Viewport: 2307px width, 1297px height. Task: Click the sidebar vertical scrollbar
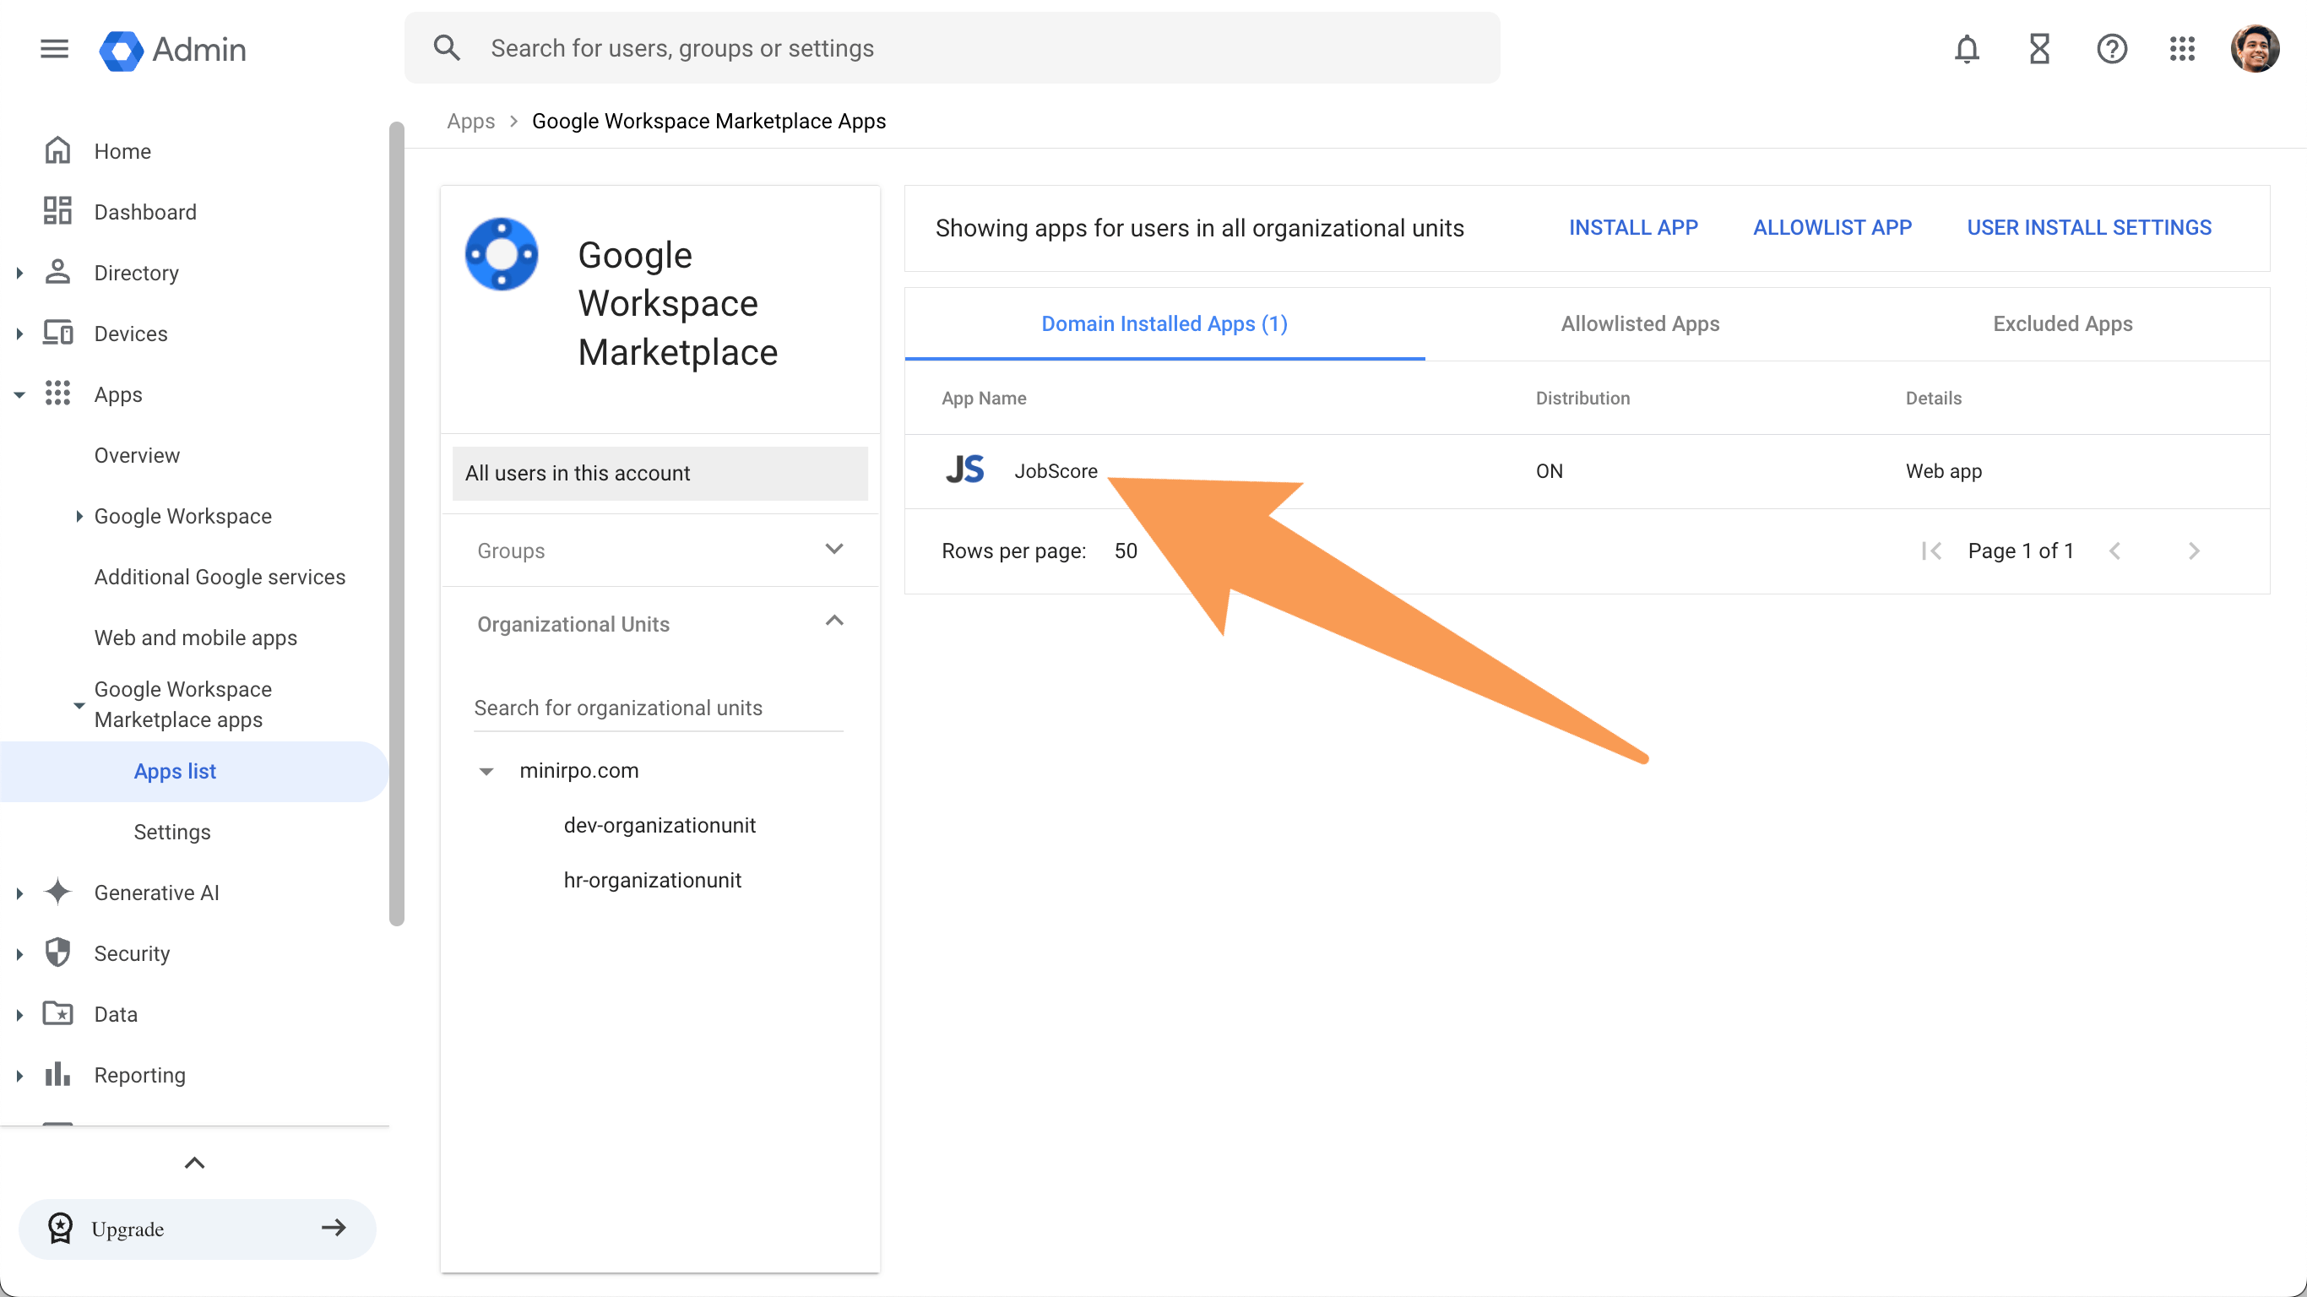[397, 524]
